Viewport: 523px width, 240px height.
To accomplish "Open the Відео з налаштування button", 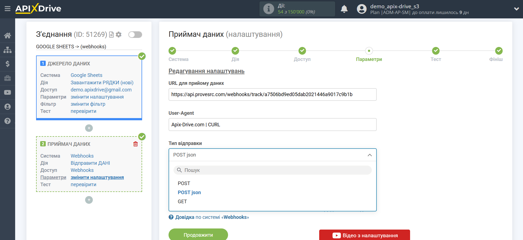I will click(x=365, y=235).
